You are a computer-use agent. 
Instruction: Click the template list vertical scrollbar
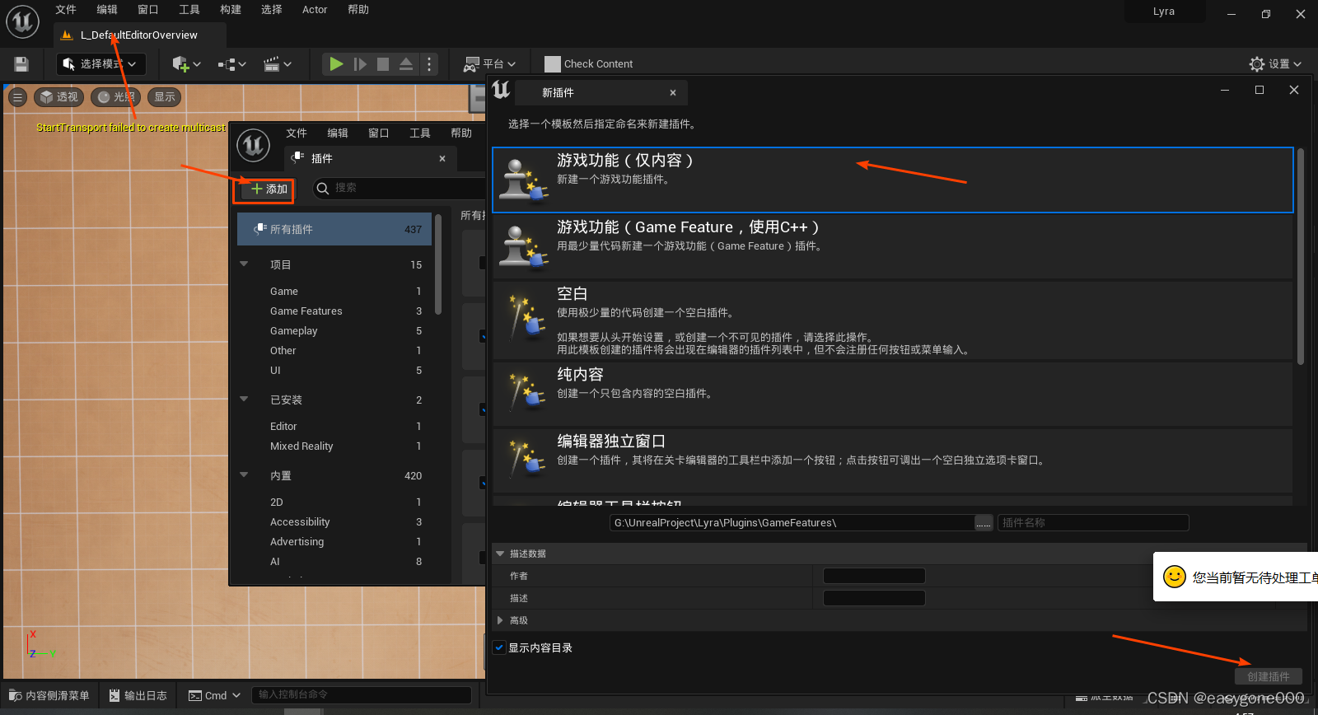pyautogui.click(x=1301, y=256)
